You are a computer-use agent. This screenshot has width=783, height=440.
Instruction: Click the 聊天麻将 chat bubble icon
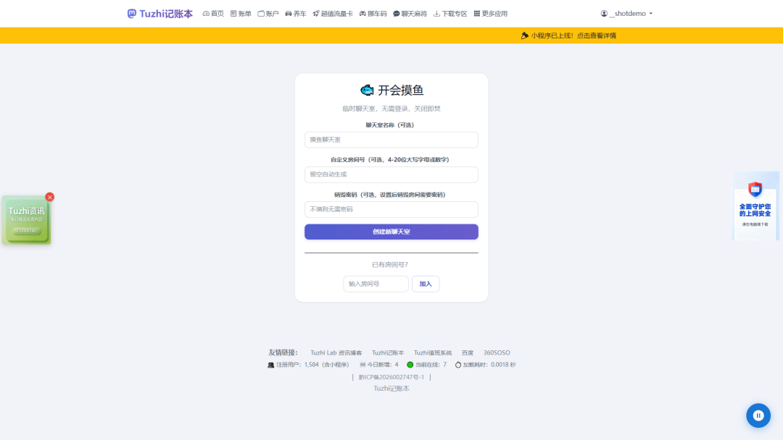coord(397,14)
